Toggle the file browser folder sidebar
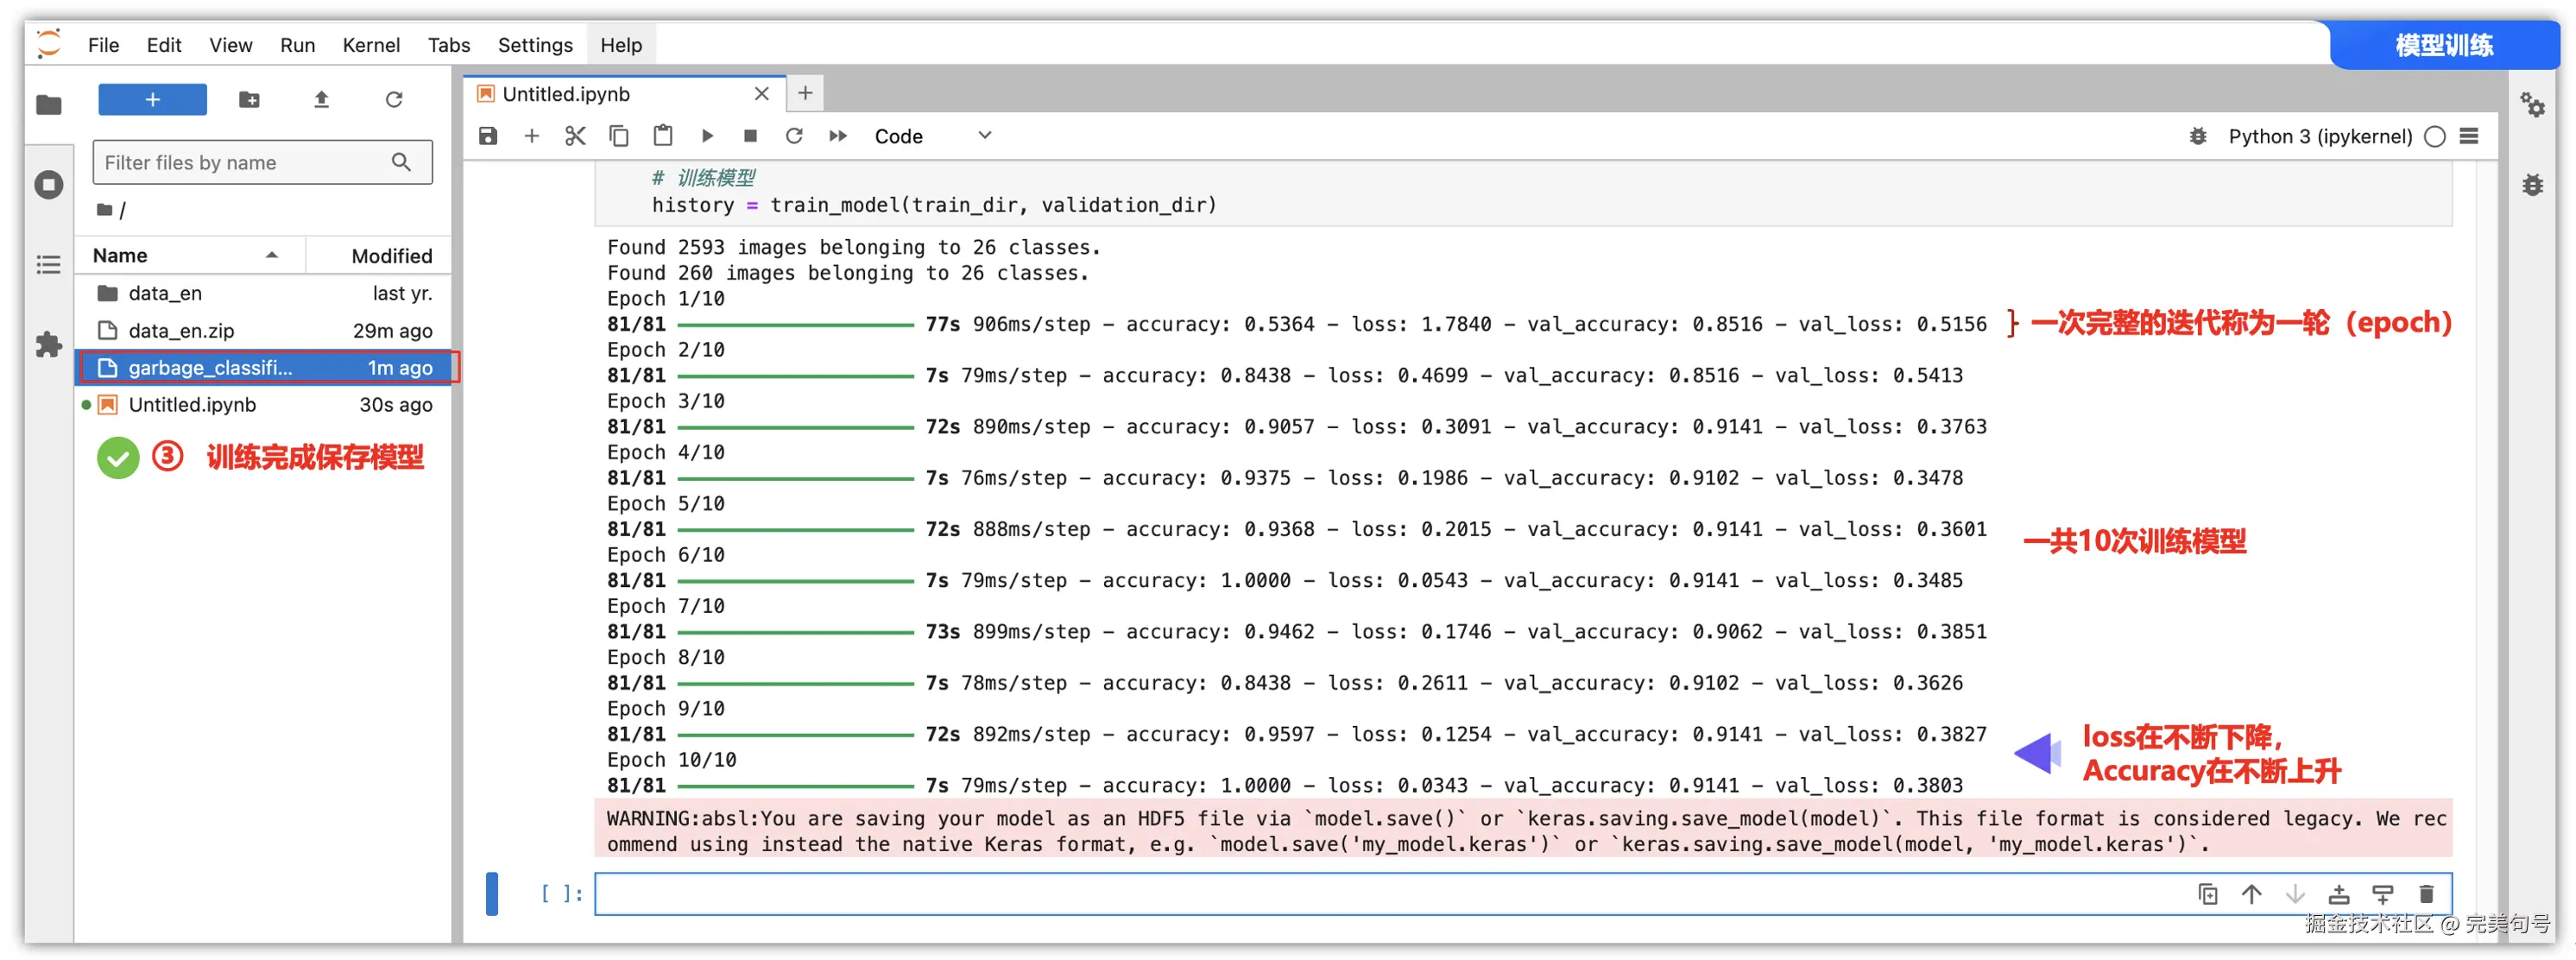 (48, 105)
